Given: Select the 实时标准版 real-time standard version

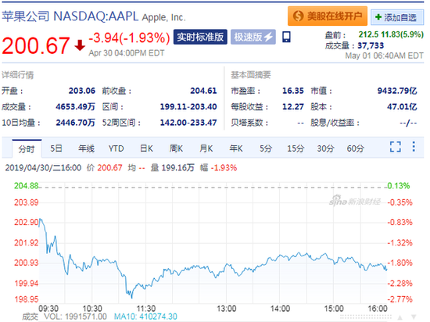Looking at the screenshot, I should pyautogui.click(x=200, y=37).
